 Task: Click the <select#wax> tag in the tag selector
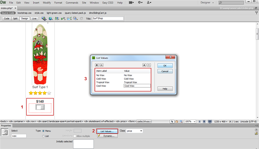click(144, 121)
